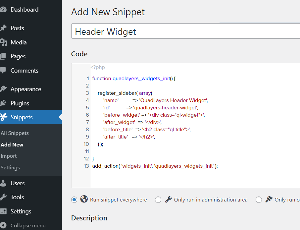Click the Posts pushpin icon
Screen dimensions: 300x230
click(x=3, y=28)
